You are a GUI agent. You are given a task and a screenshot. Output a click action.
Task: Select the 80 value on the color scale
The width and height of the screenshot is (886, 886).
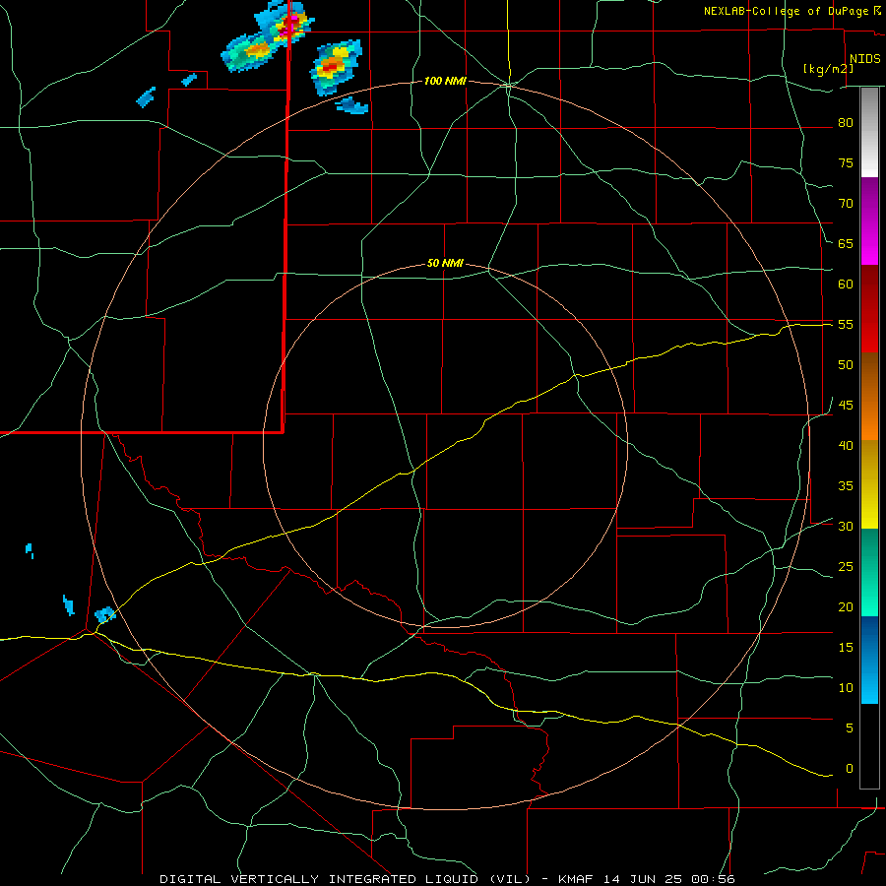tap(846, 123)
